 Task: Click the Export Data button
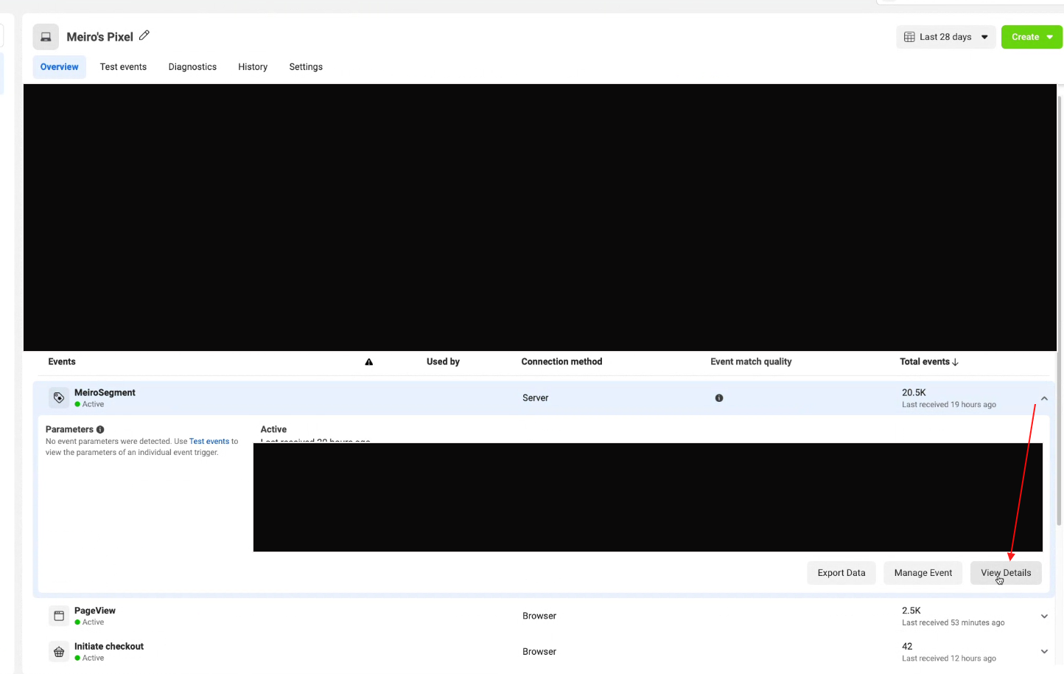pyautogui.click(x=841, y=573)
